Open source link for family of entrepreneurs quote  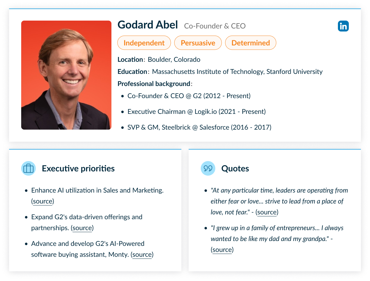click(x=222, y=250)
